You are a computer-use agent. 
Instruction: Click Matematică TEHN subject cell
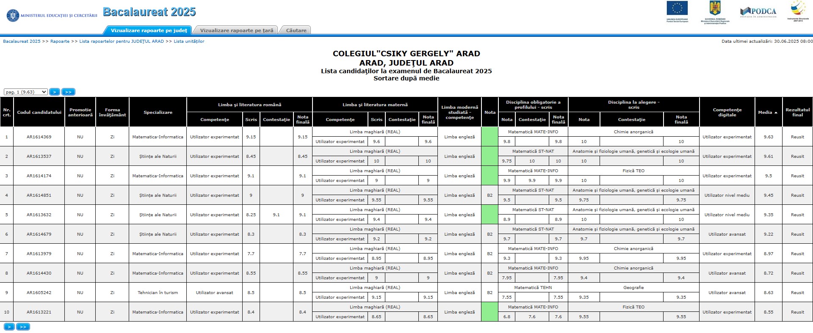(x=533, y=288)
